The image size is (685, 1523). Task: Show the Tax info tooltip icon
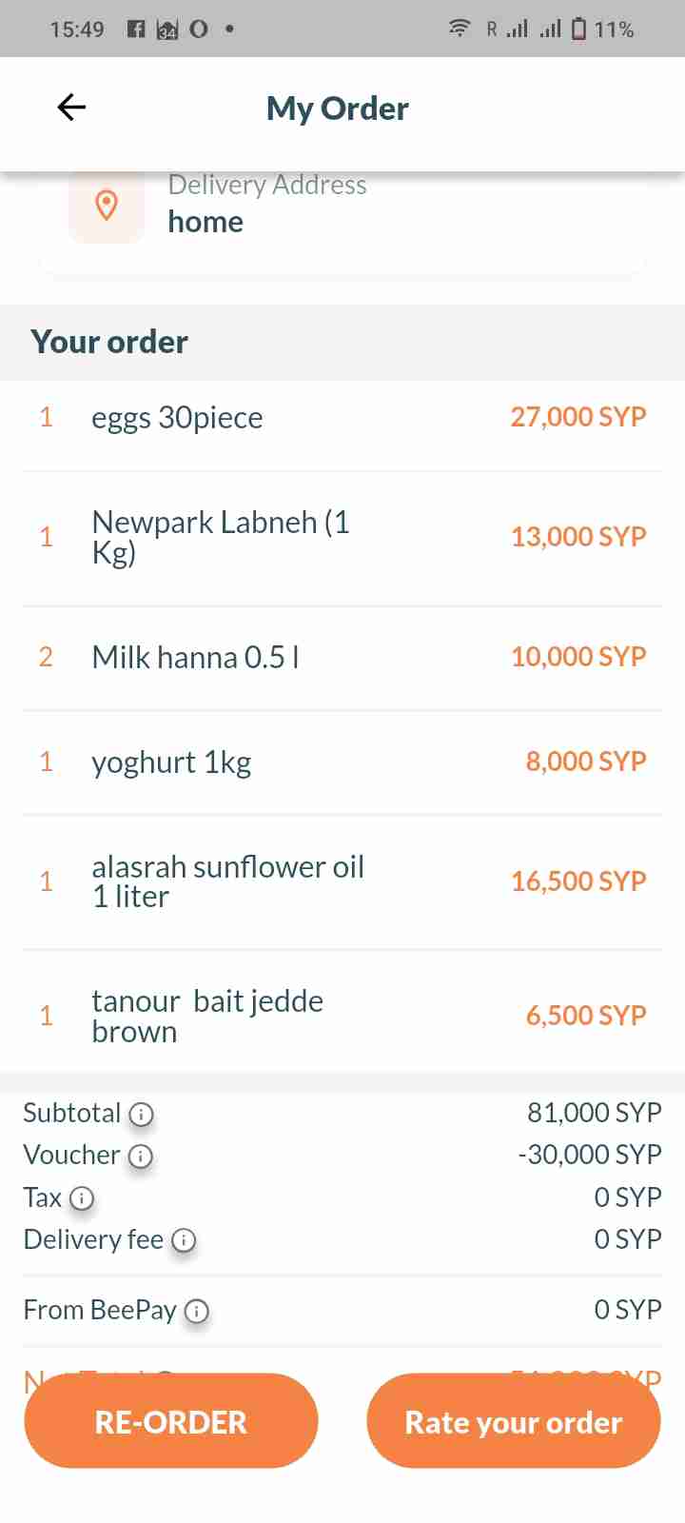83,1197
